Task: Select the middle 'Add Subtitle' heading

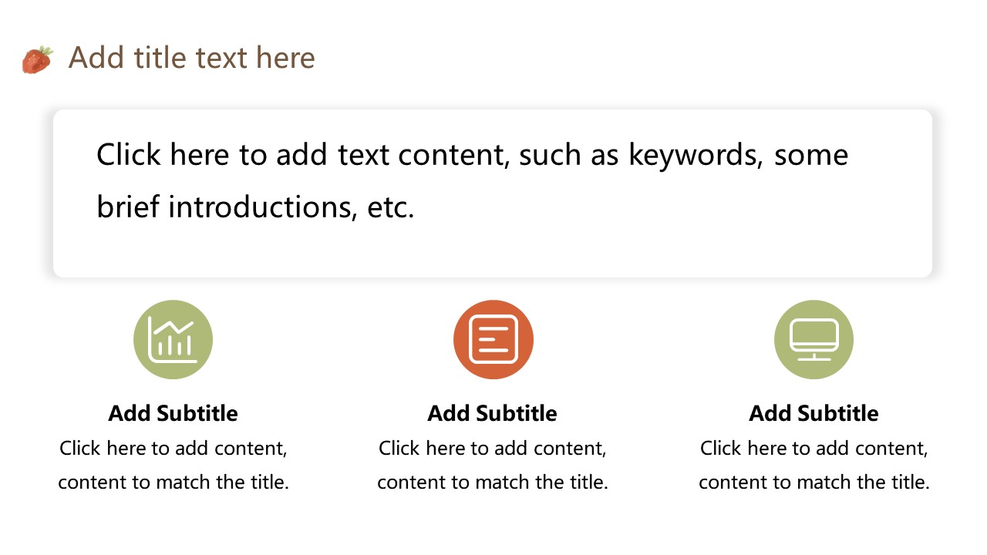Action: (x=493, y=413)
